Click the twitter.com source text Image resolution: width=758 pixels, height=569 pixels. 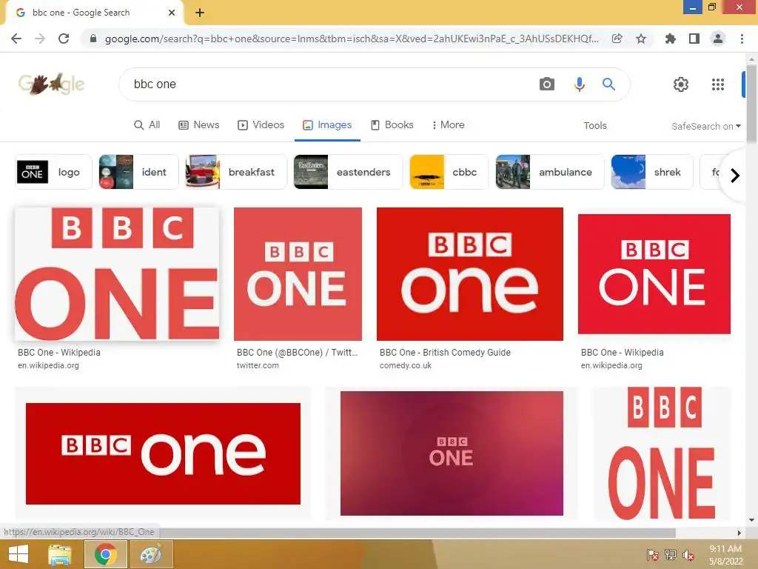[258, 365]
